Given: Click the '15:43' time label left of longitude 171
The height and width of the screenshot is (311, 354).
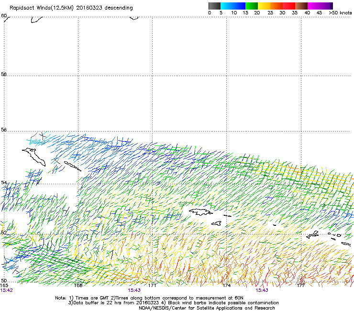Looking at the screenshot, I should pos(134,290).
